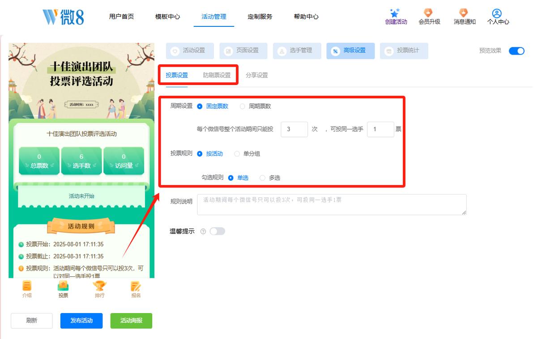This screenshot has height=339, width=537.
Task: Switch to 选手管理 tab
Action: [297, 51]
